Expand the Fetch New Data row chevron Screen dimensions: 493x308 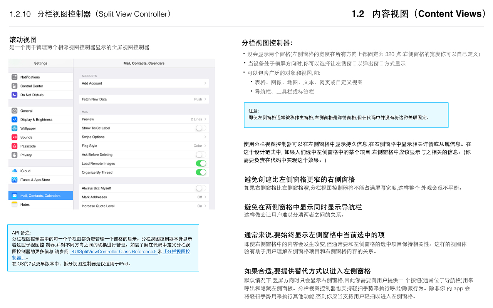[206, 99]
